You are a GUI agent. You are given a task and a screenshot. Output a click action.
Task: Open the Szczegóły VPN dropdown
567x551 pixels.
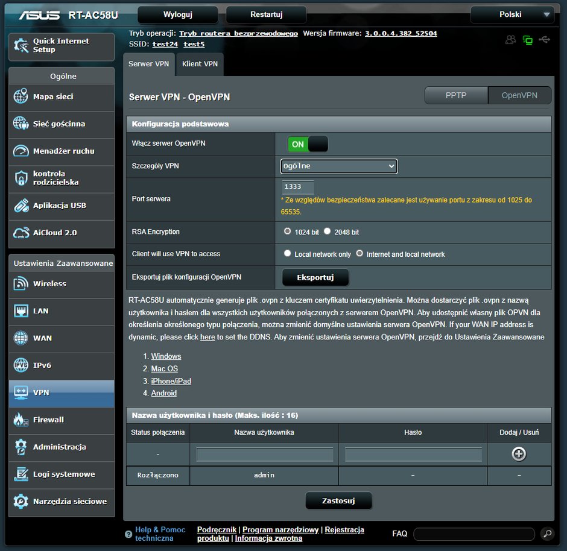point(339,166)
